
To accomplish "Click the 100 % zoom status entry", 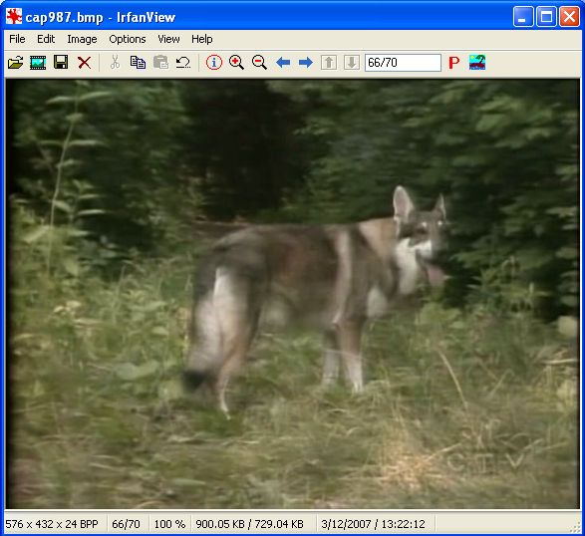I will click(x=169, y=524).
